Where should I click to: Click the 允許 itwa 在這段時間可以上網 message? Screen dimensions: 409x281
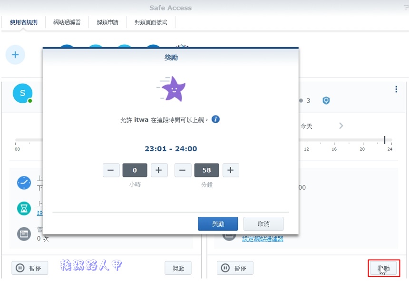[x=165, y=120]
